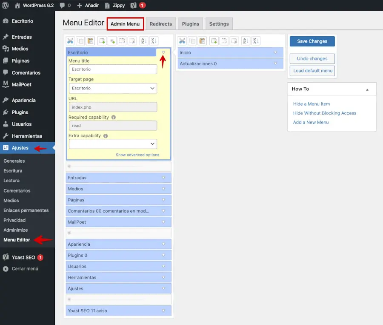Image resolution: width=383 pixels, height=325 pixels.
Task: Open the WordPress 6.2 site link
Action: (34, 6)
